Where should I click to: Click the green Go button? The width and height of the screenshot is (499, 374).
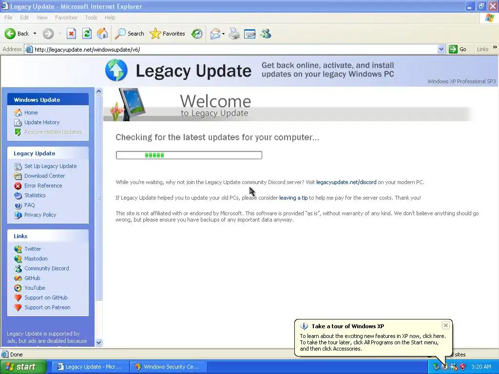(458, 49)
